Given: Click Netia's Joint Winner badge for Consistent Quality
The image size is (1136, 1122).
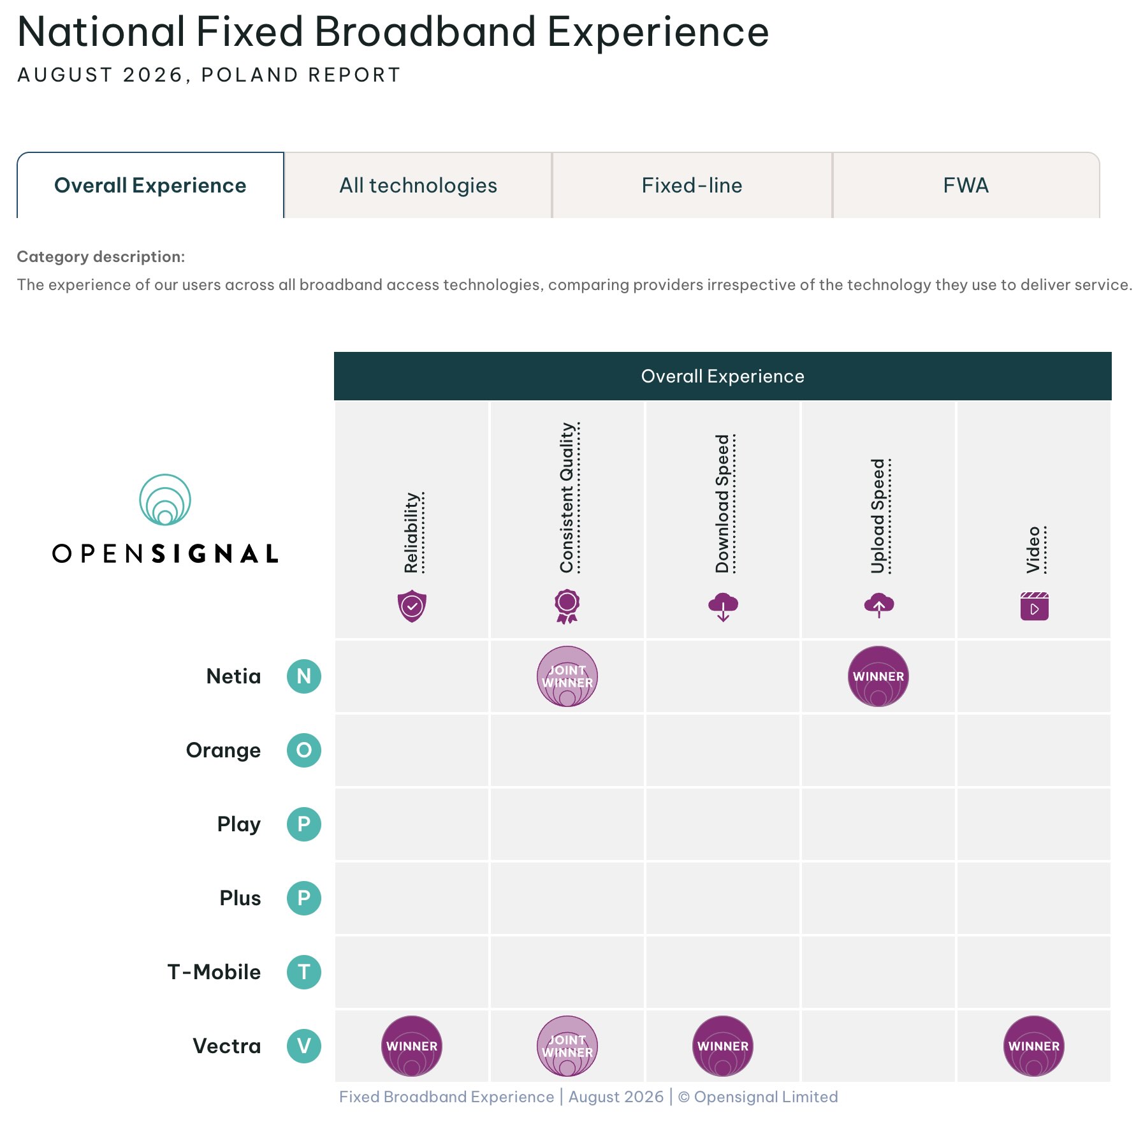Looking at the screenshot, I should pyautogui.click(x=567, y=676).
